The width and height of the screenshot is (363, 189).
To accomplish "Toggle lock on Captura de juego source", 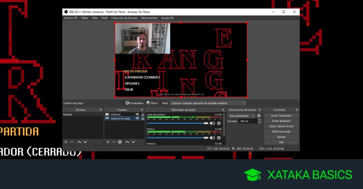I will point(143,118).
